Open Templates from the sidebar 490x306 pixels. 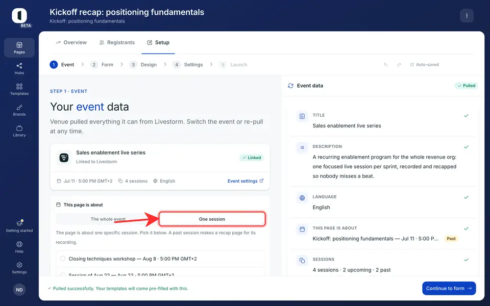tap(19, 89)
